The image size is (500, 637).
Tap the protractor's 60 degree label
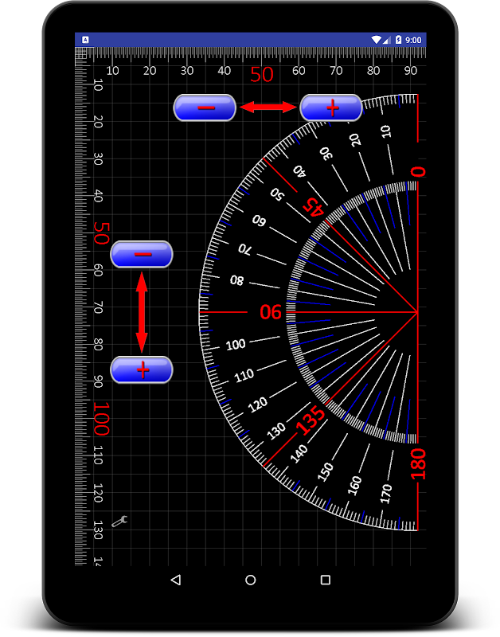click(x=259, y=221)
